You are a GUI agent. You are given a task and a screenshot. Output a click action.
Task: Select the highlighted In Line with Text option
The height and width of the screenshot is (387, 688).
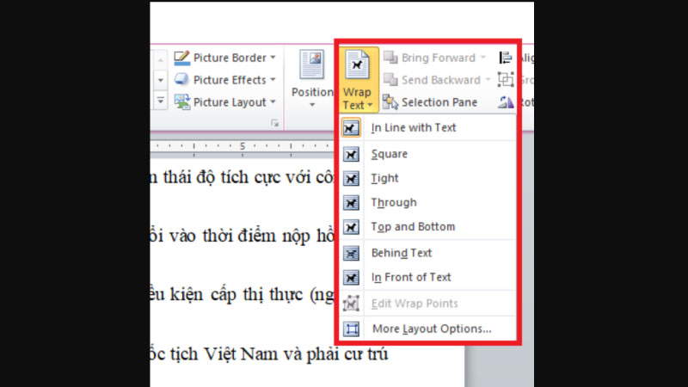coord(414,128)
